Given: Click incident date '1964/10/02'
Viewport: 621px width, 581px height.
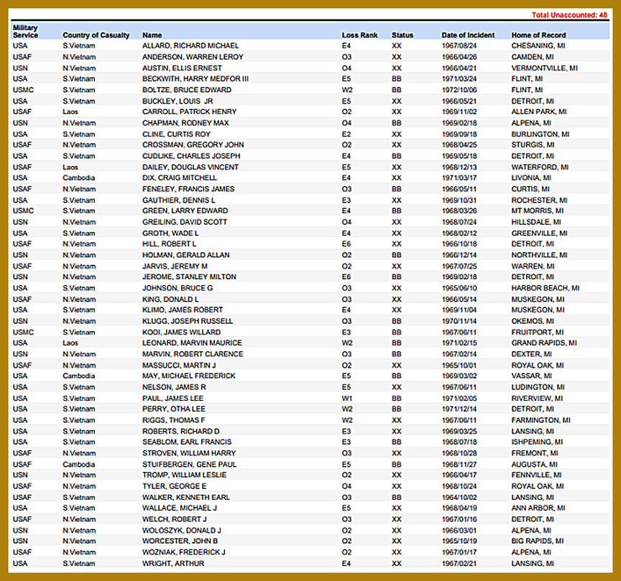Looking at the screenshot, I should [x=459, y=498].
